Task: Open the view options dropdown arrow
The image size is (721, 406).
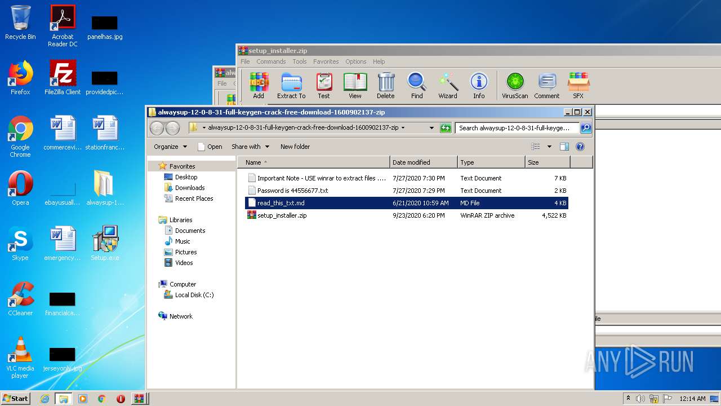Action: pos(549,147)
